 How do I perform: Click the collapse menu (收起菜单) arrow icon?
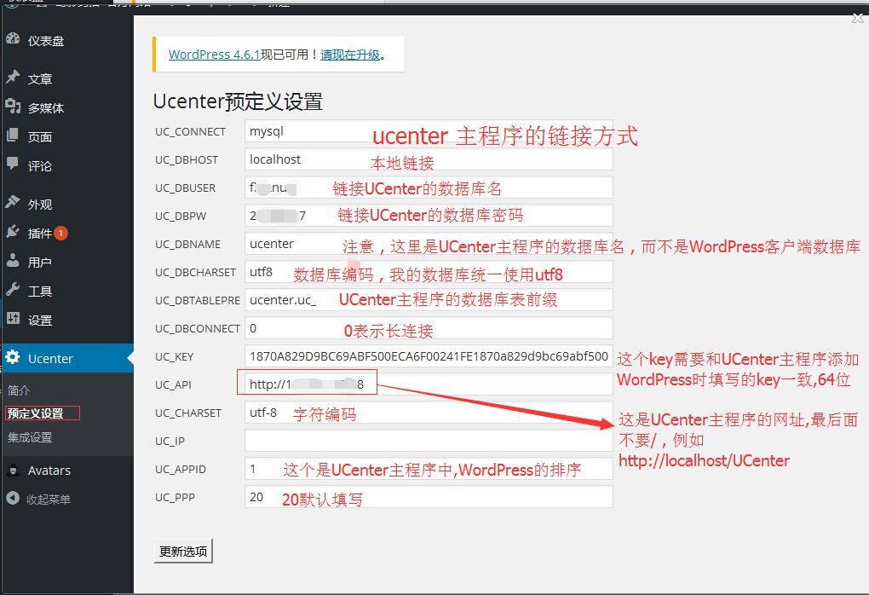(13, 499)
